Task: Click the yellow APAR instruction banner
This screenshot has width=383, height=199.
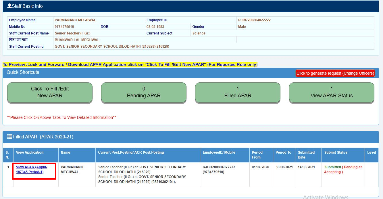Action: click(x=129, y=64)
